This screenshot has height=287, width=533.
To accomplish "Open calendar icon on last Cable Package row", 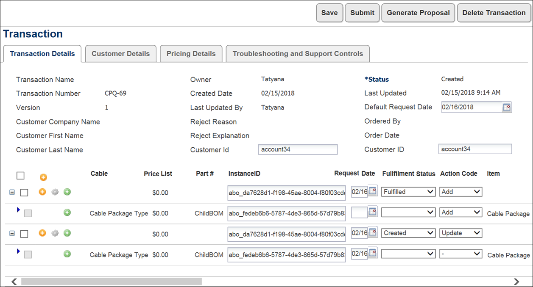I will click(x=373, y=254).
